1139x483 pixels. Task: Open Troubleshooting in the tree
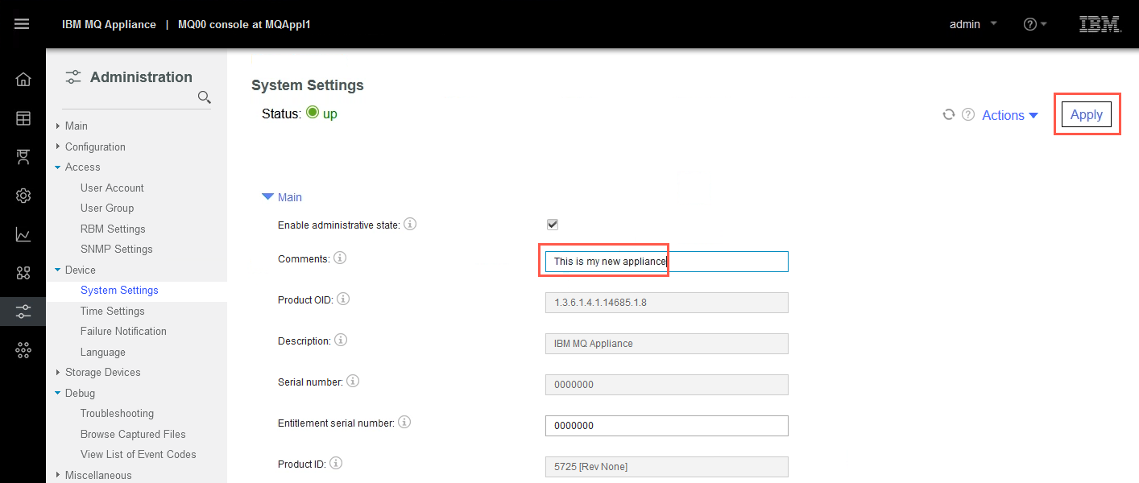coord(117,413)
